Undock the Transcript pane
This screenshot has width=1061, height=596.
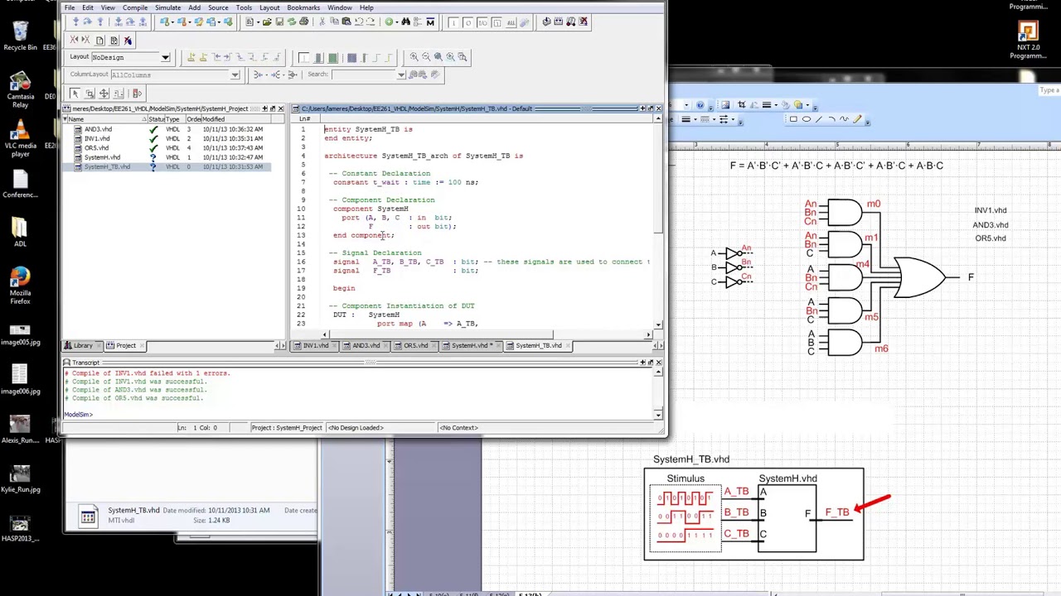pyautogui.click(x=650, y=363)
